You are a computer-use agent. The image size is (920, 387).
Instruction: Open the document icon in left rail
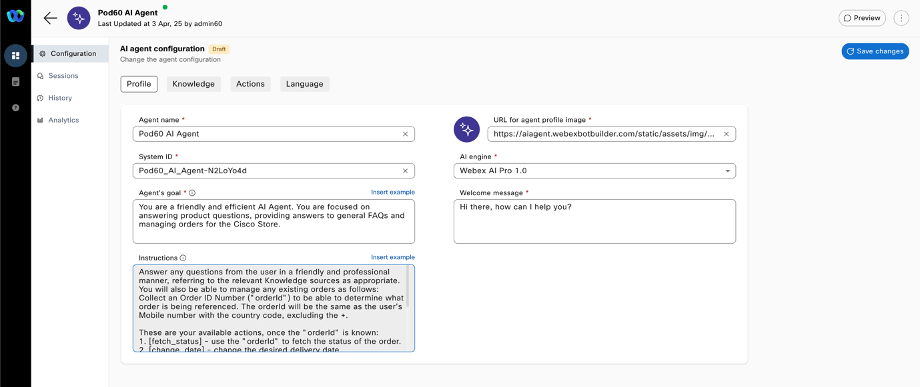15,82
